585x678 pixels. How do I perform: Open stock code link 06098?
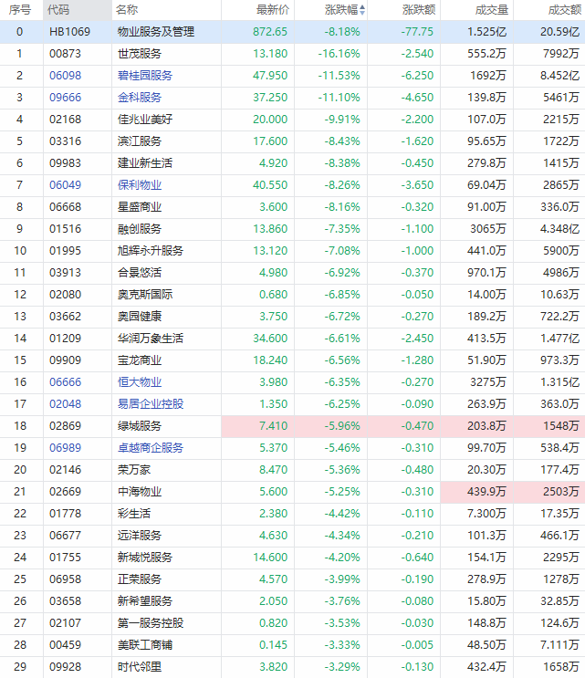tap(66, 75)
